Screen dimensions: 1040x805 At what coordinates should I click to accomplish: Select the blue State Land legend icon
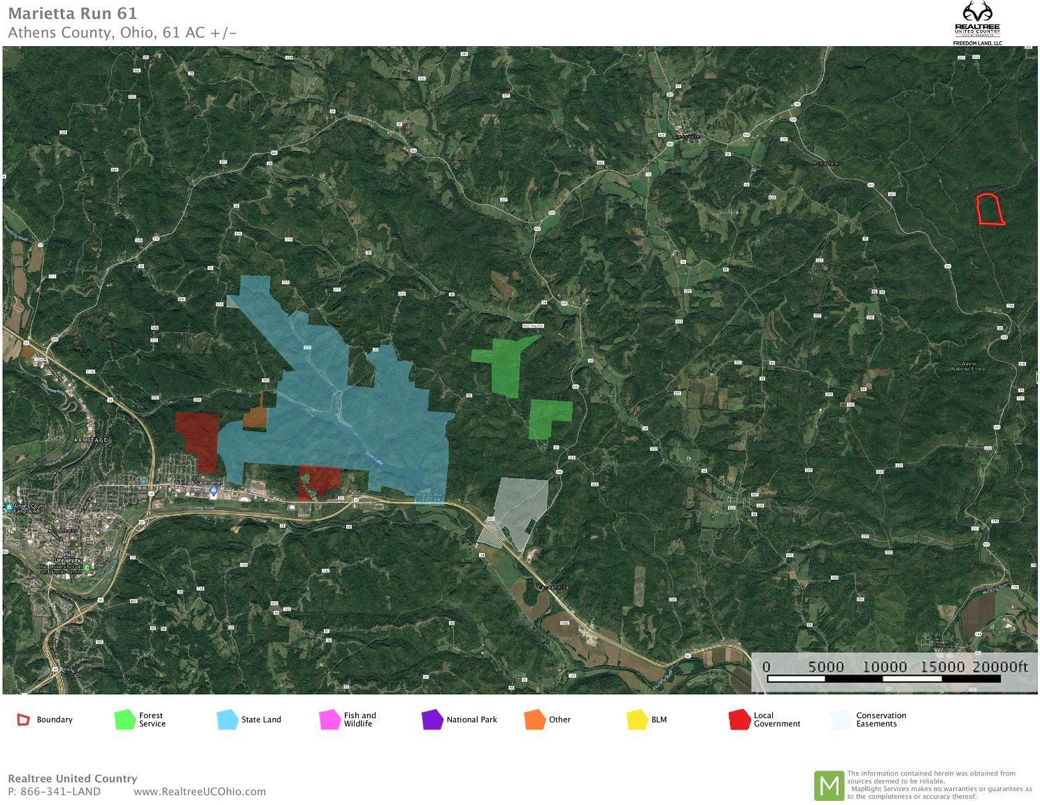(227, 720)
